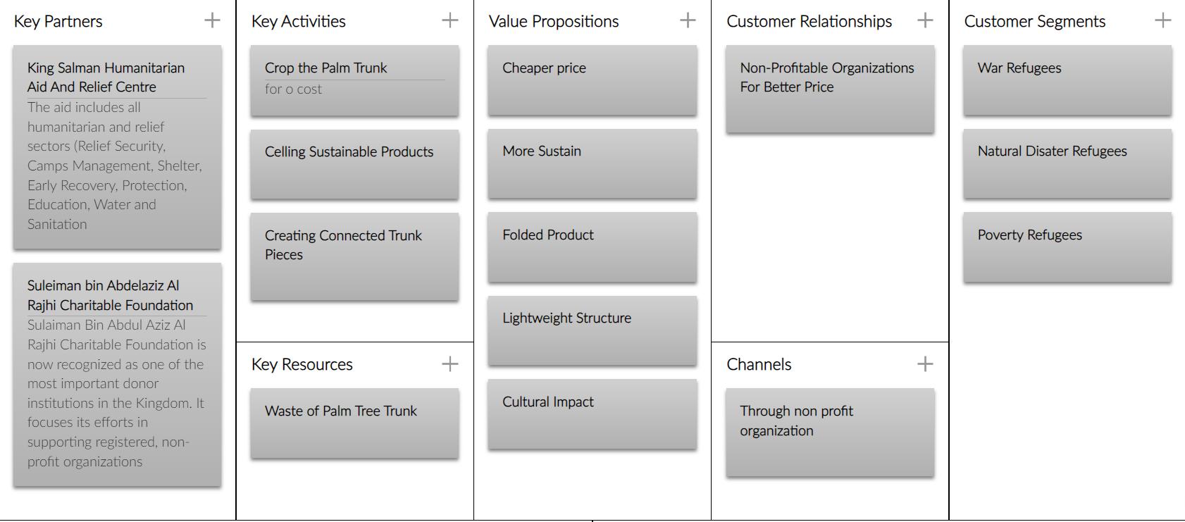Viewport: 1185px width, 522px height.
Task: Select the Cultural Impact card
Action: click(x=592, y=414)
